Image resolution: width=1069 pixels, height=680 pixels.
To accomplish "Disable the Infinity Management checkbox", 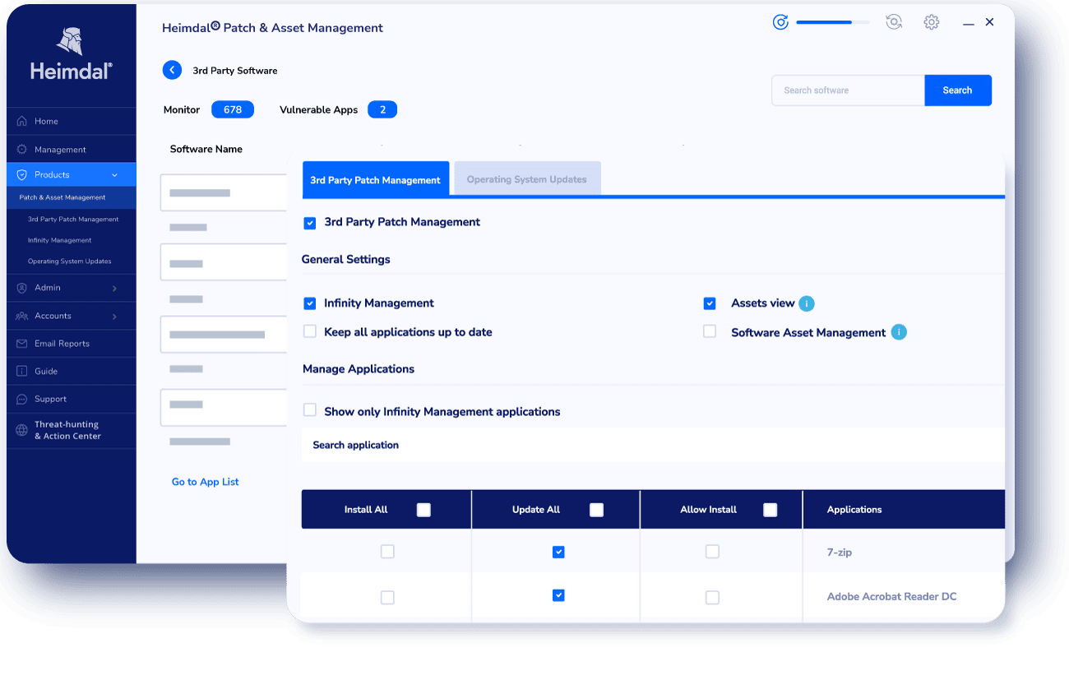I will tap(310, 303).
